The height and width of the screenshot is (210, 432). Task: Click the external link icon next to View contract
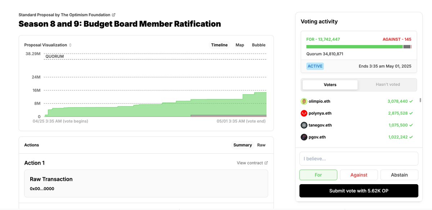click(266, 163)
